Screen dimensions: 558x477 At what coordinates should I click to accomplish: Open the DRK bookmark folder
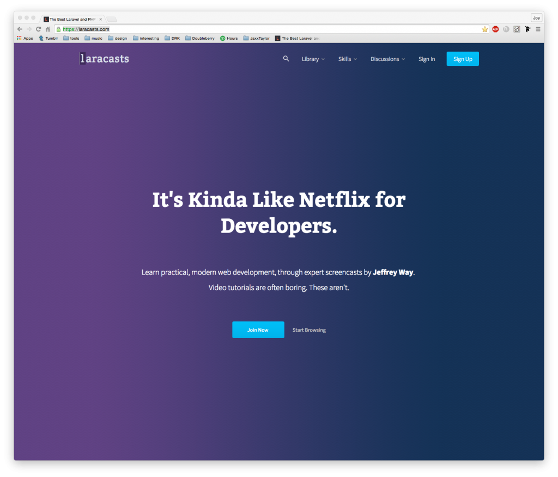coord(172,38)
